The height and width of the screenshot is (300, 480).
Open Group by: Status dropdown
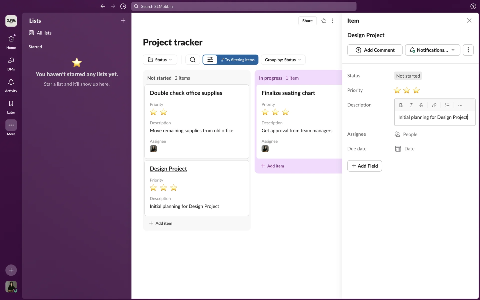[283, 60]
